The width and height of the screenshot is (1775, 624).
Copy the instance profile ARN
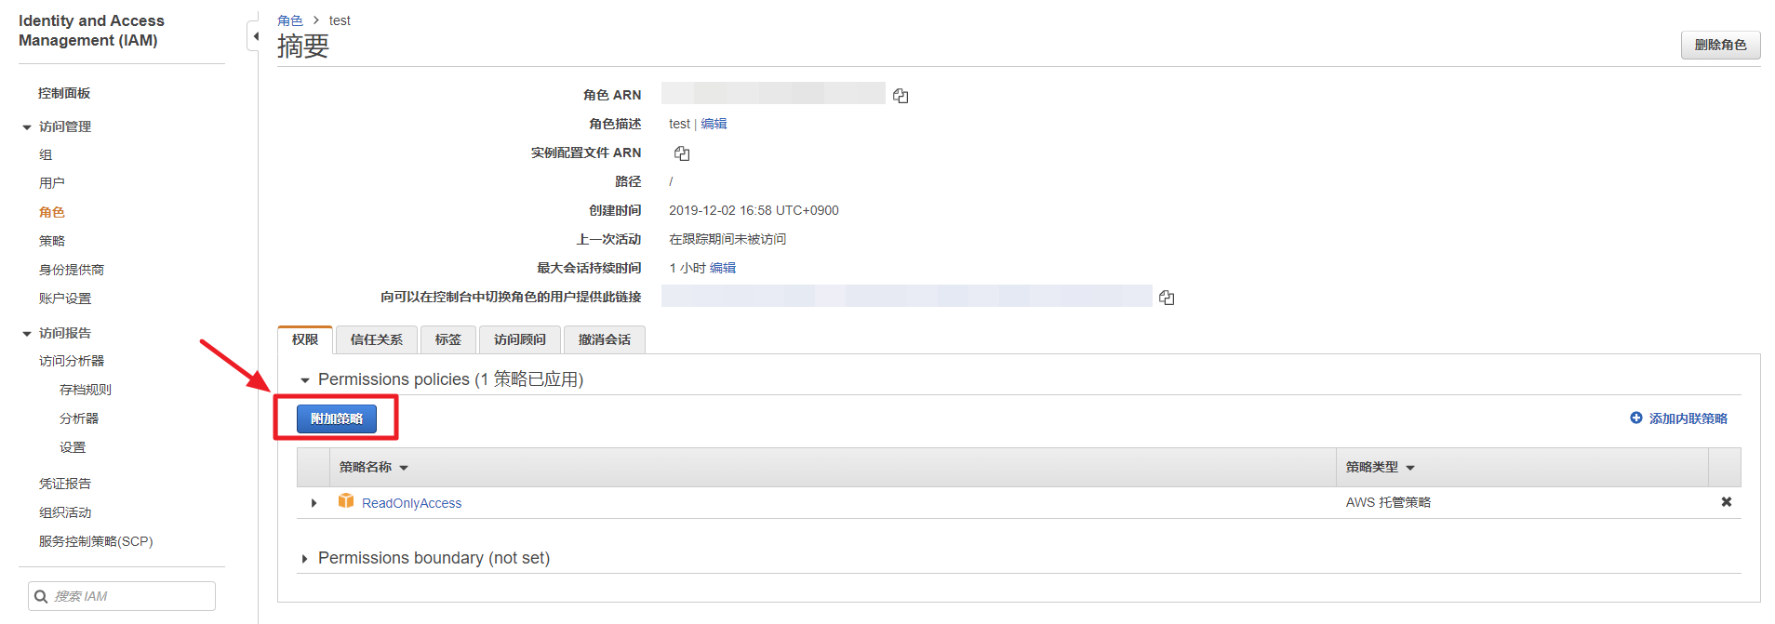click(682, 153)
